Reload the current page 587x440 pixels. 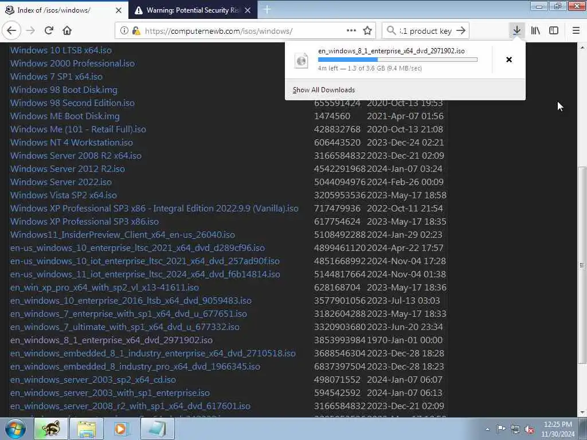coord(49,31)
